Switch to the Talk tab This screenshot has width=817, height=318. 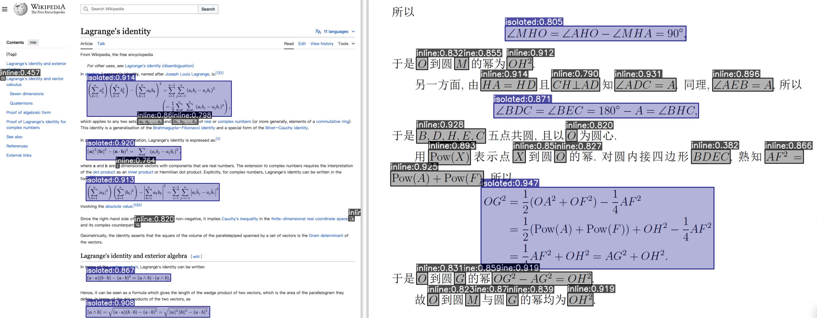101,44
